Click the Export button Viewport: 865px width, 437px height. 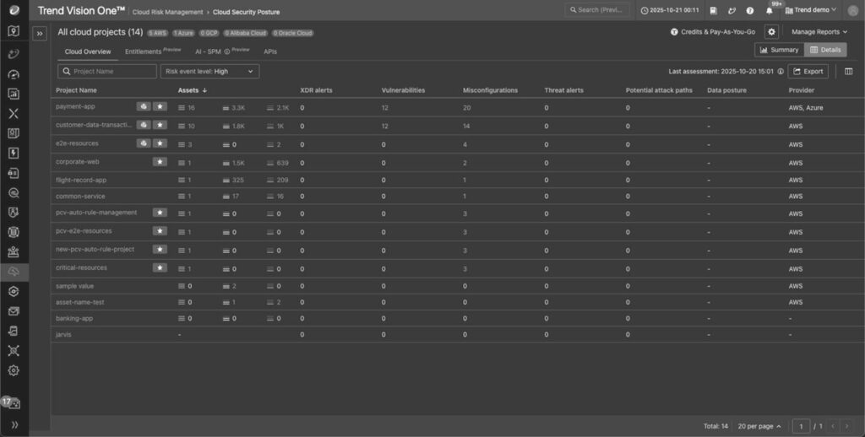[x=808, y=71]
